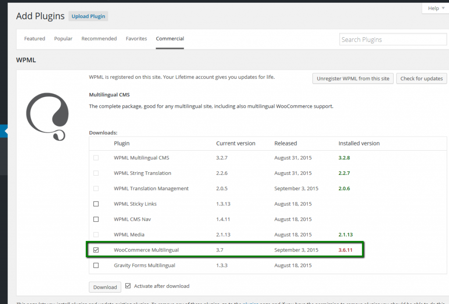This screenshot has width=449, height=304.
Task: Toggle the WPML Multilingual CMS checkbox
Action: click(x=96, y=158)
